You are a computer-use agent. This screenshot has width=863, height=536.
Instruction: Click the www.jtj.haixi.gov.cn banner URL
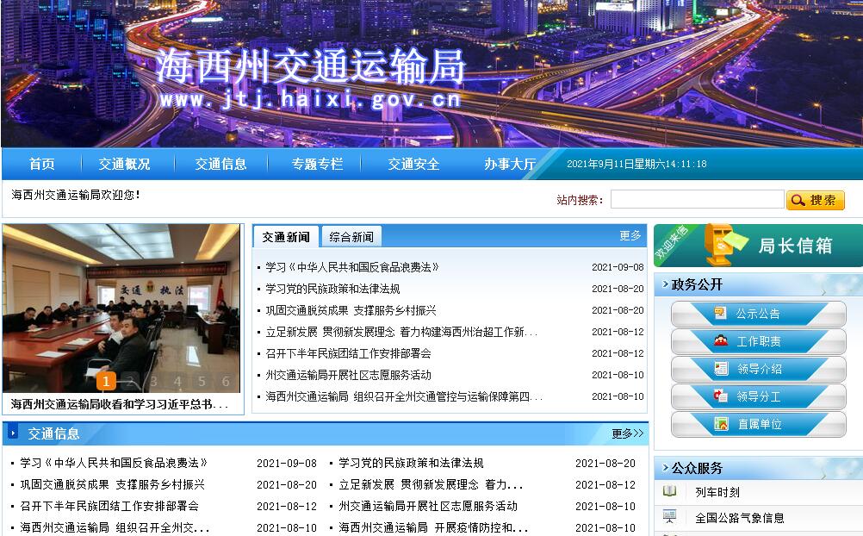tap(310, 99)
